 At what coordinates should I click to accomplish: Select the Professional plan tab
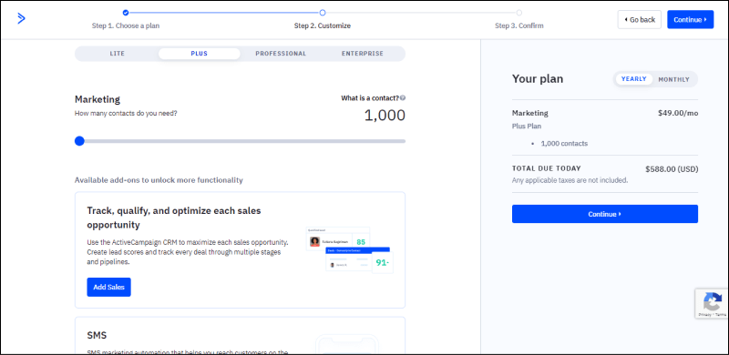pyautogui.click(x=281, y=54)
